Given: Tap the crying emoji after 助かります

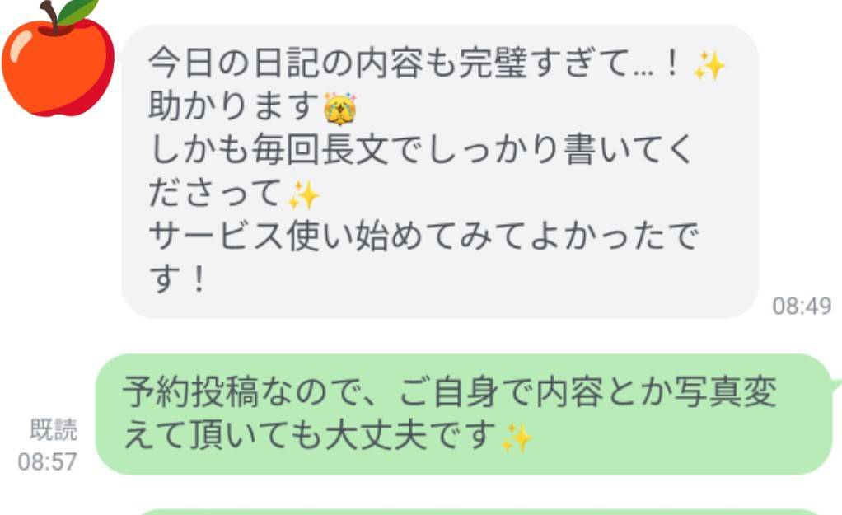Looking at the screenshot, I should tap(340, 109).
